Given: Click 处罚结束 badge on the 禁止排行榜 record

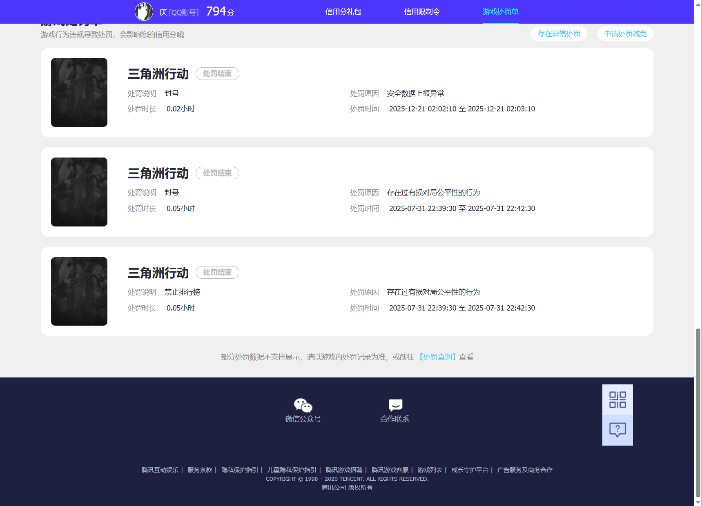Looking at the screenshot, I should click(217, 272).
